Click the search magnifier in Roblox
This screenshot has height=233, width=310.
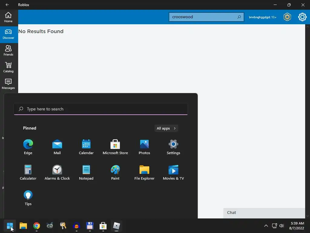239,17
